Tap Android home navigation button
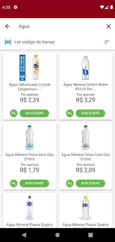Screen dimensions: 115x242 pos(57,235)
